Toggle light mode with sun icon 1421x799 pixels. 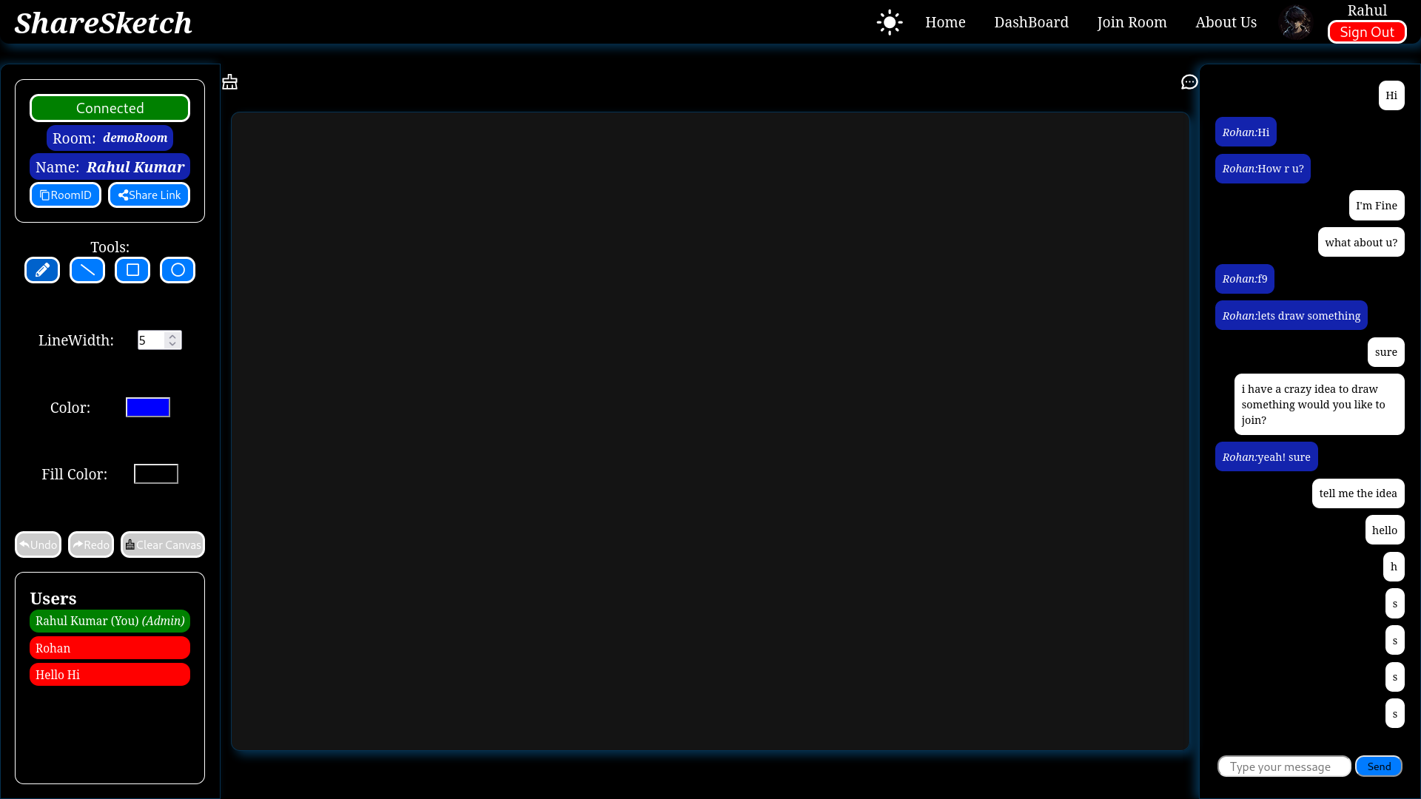890,22
